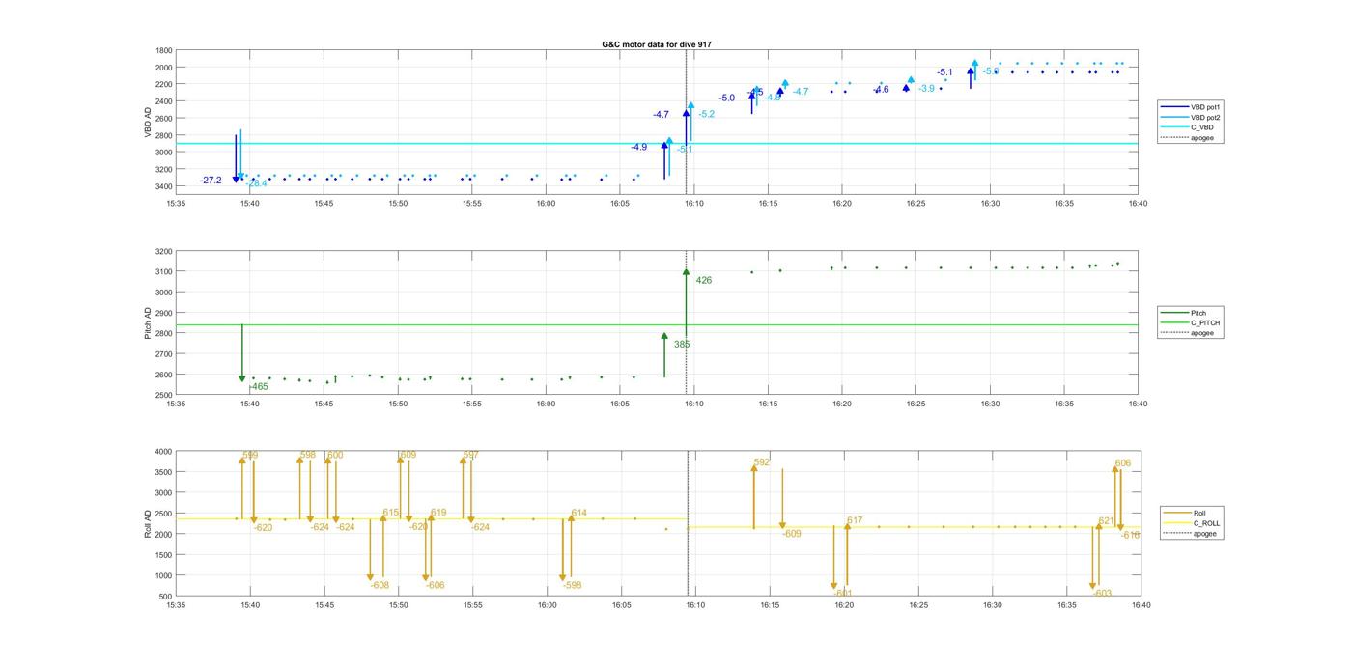Click the '609' roll label
The image size is (1352, 669).
coord(408,455)
